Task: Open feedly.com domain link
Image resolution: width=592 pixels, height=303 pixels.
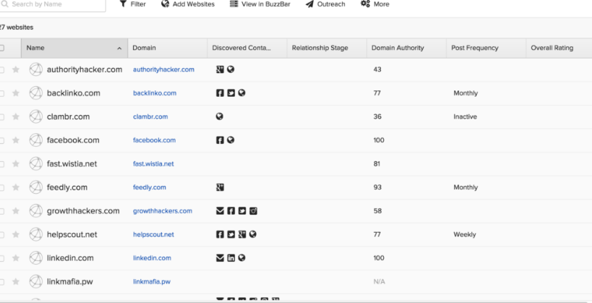Action: 149,187
